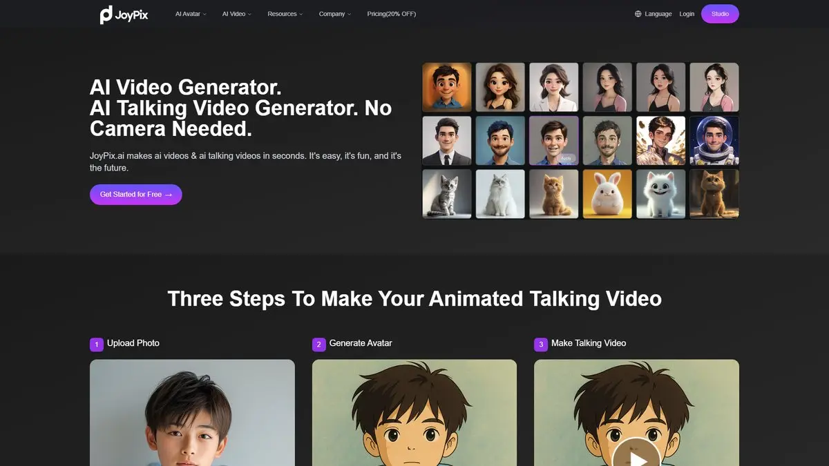Go to Pricing (20% OFF) page
This screenshot has width=829, height=466.
click(x=392, y=14)
